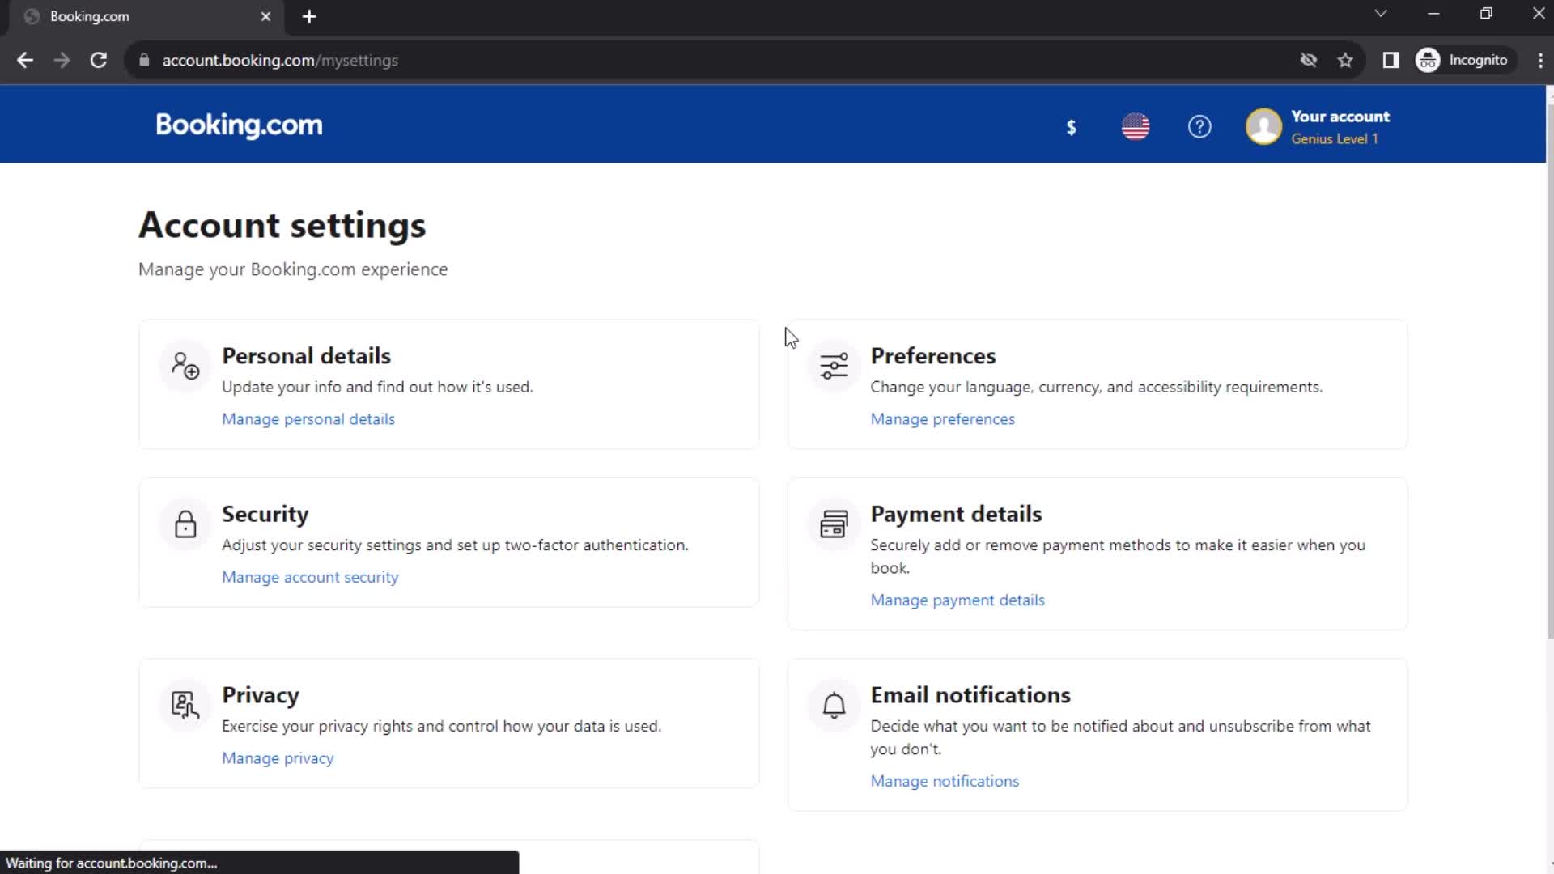This screenshot has width=1554, height=874.
Task: Click the Email notifications bell icon
Action: pyautogui.click(x=834, y=705)
